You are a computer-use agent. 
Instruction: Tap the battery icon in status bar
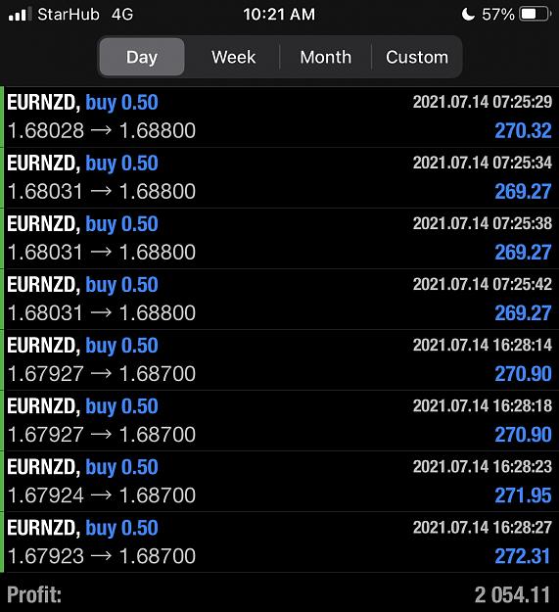(x=534, y=15)
